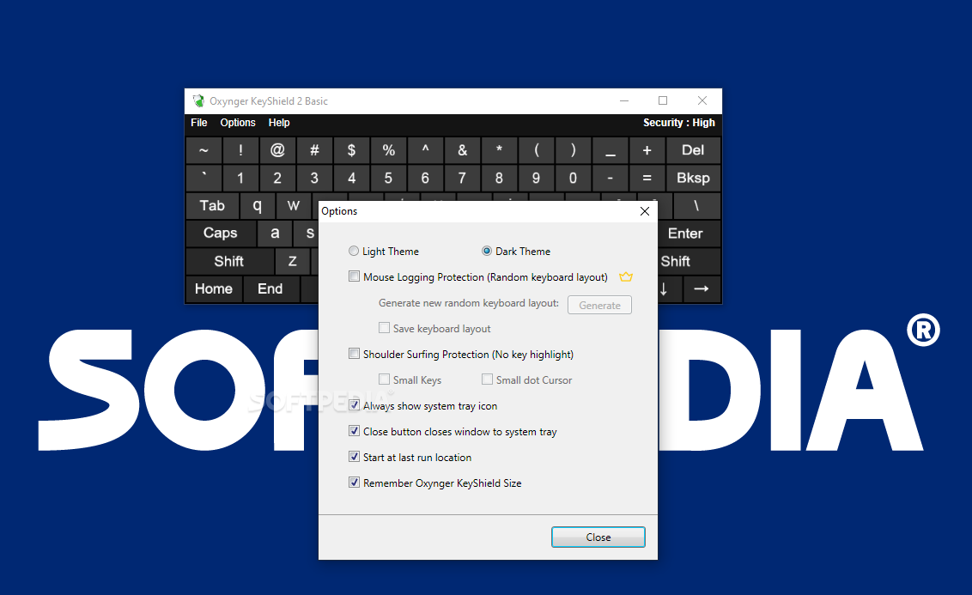Screen dimensions: 972x595
Task: Check the Save keyboard layout box
Action: [x=385, y=328]
